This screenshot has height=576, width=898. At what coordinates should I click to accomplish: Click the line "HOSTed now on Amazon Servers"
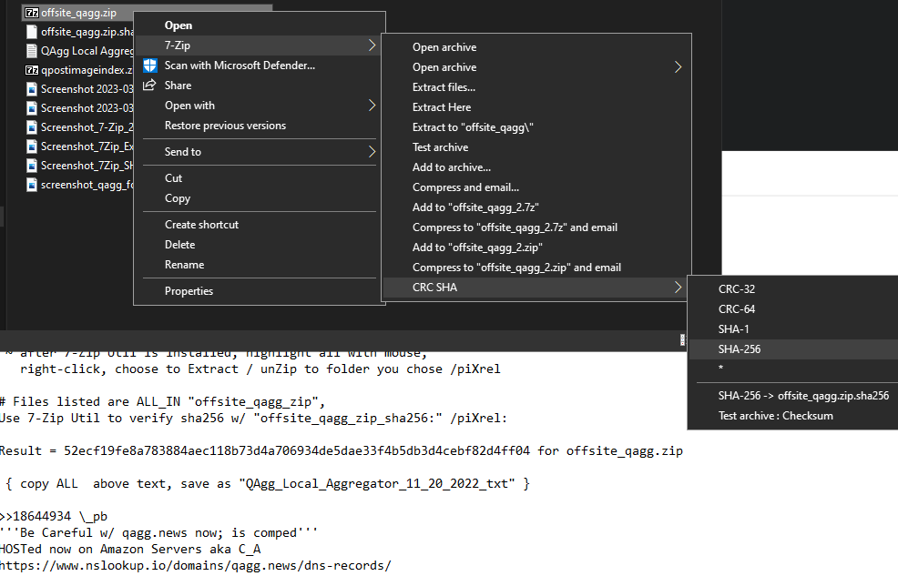coord(130,549)
